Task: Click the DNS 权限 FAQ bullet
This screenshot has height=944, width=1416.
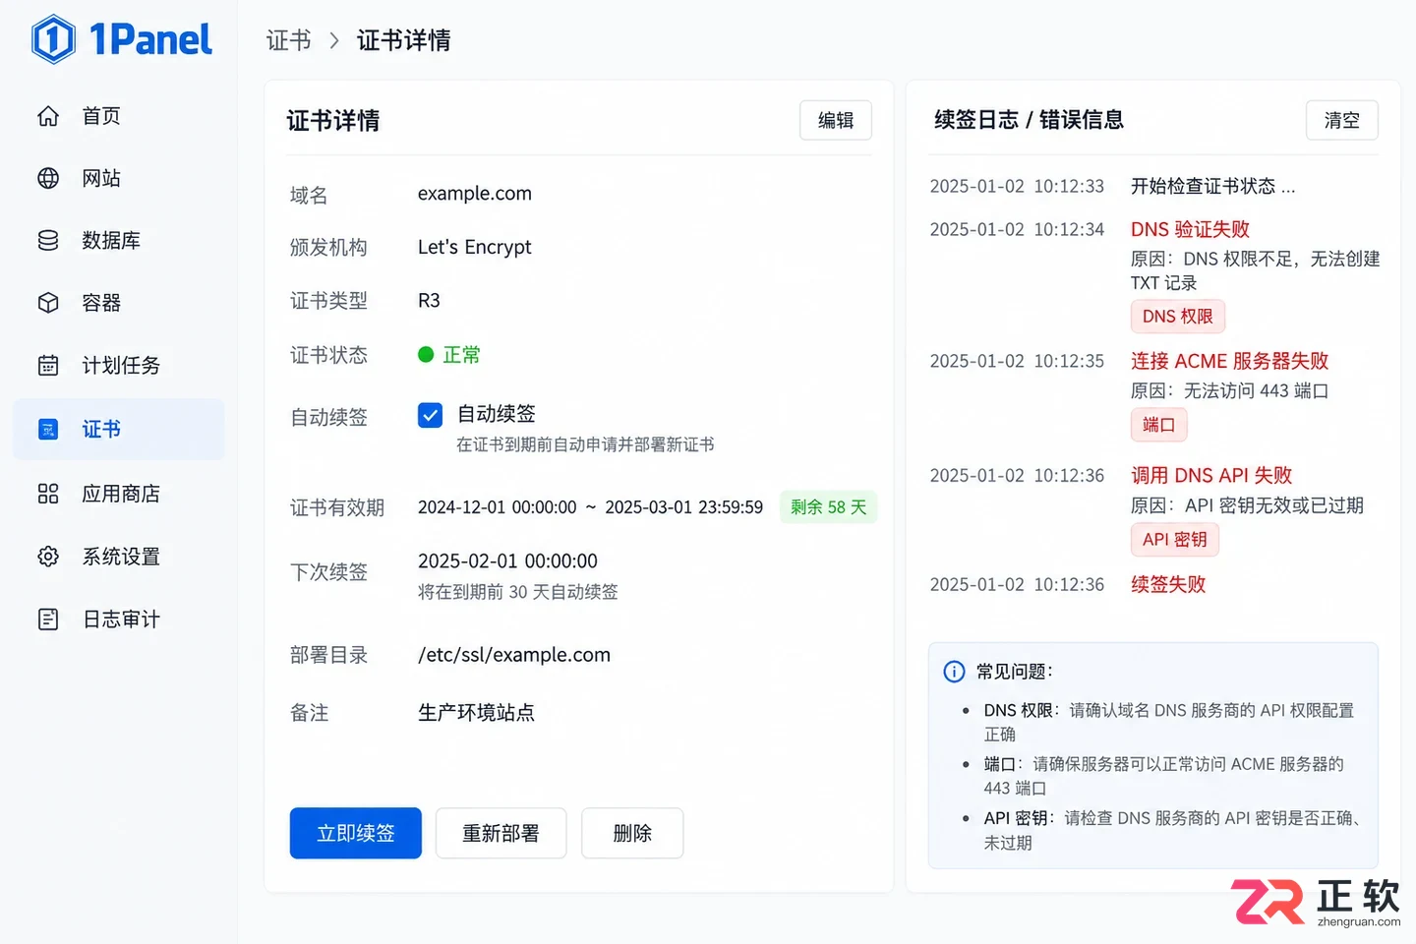Action: [1169, 722]
